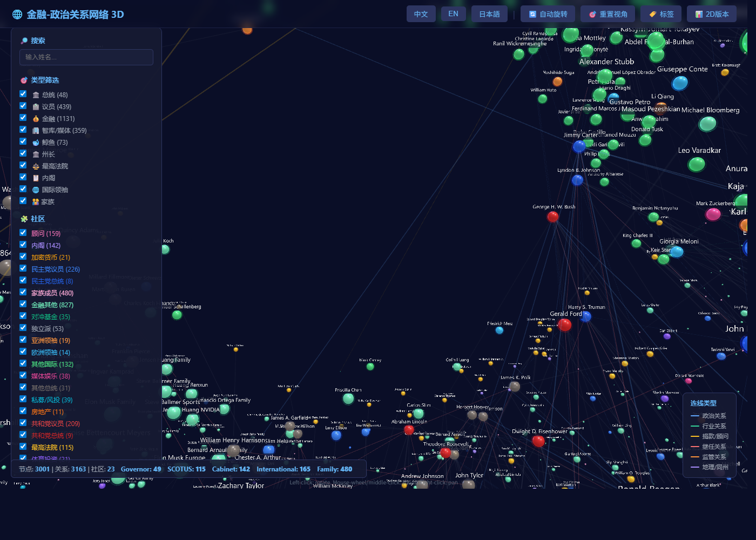Click the family icon for 家族
Image resolution: width=756 pixels, height=540 pixels.
[36, 202]
